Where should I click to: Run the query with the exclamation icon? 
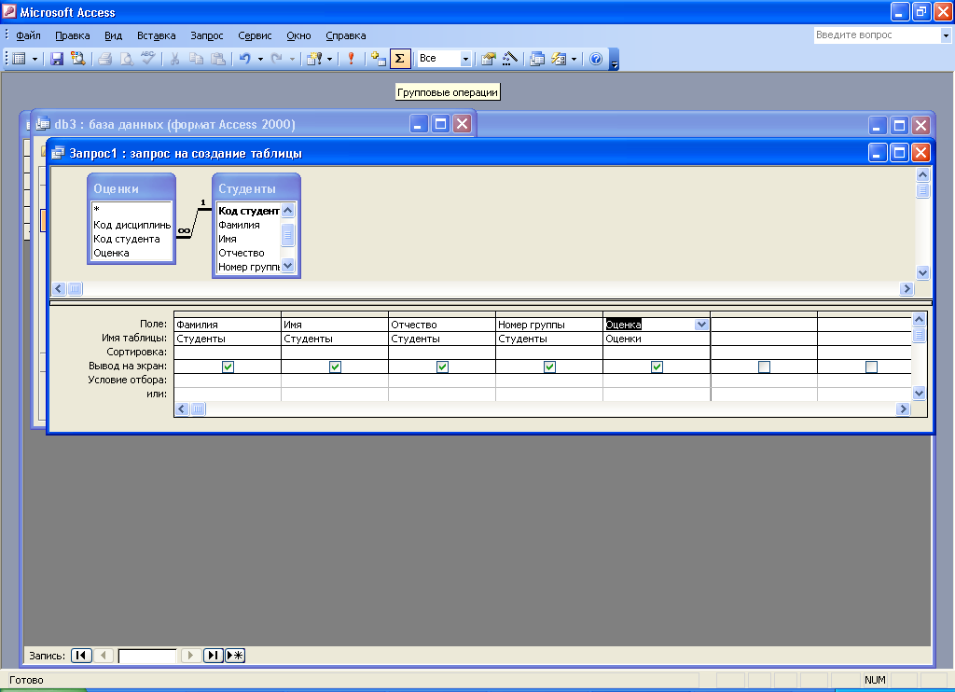pos(351,59)
